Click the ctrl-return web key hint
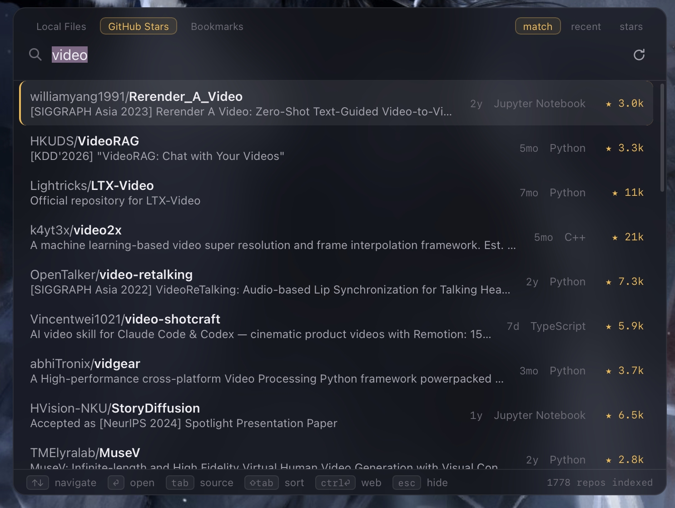 (x=335, y=483)
